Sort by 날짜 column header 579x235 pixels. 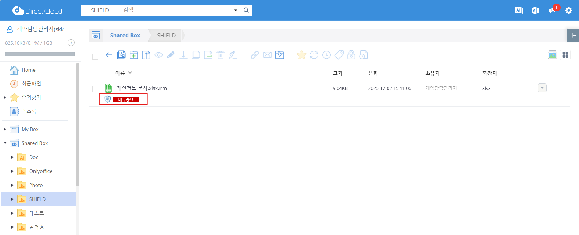[x=373, y=73]
